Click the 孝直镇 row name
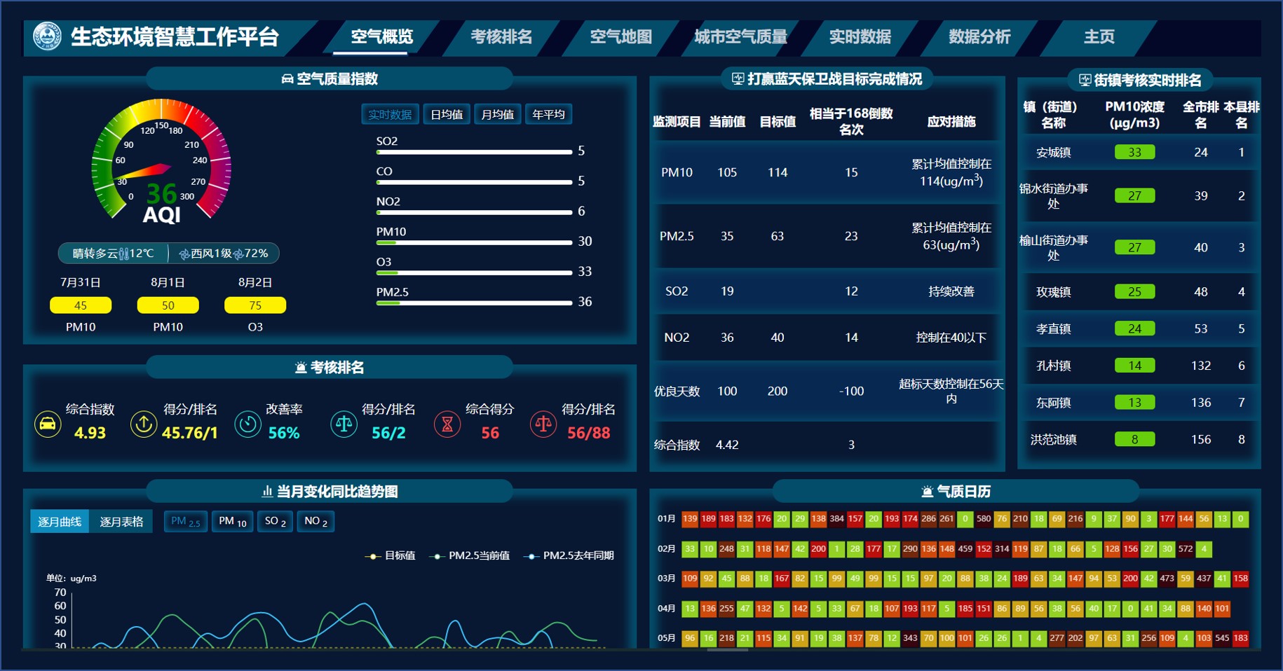Viewport: 1283px width, 671px height. (1053, 328)
